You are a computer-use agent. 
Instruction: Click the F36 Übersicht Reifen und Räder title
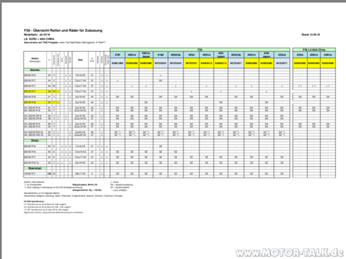pyautogui.click(x=63, y=30)
